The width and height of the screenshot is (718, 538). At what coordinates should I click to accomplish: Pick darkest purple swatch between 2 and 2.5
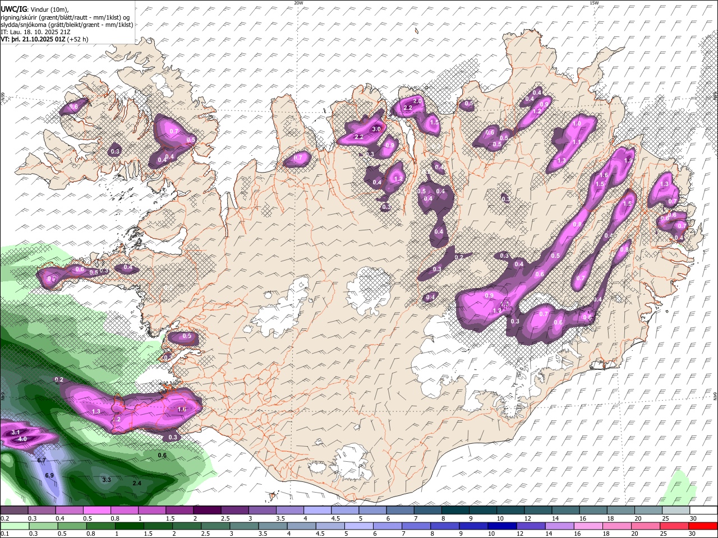pos(206,511)
